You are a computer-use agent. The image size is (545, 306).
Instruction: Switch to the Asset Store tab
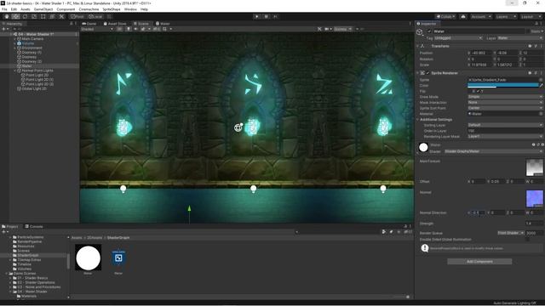point(115,24)
